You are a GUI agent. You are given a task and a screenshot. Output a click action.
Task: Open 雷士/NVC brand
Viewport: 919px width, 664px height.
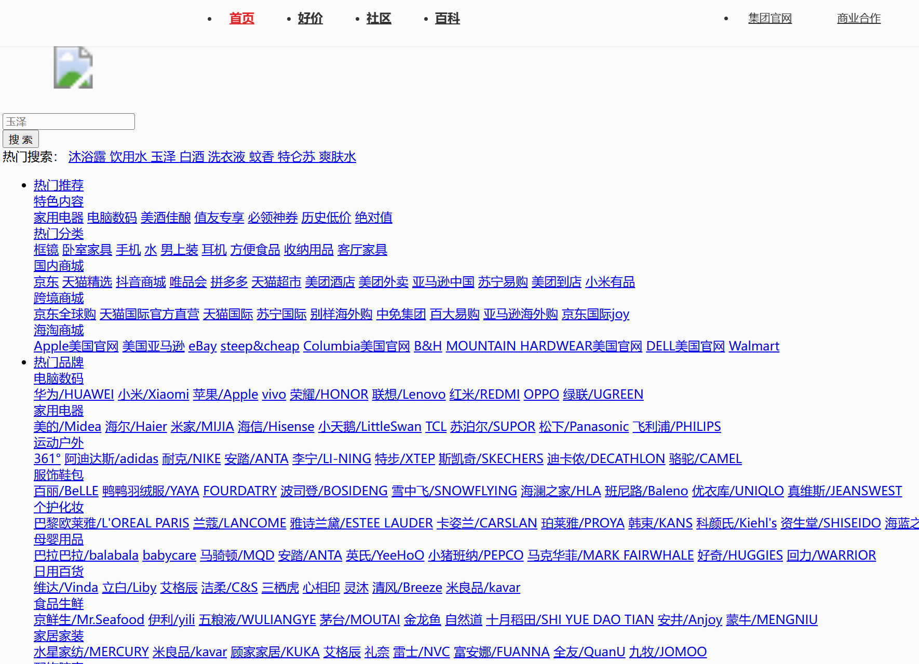pyautogui.click(x=422, y=652)
